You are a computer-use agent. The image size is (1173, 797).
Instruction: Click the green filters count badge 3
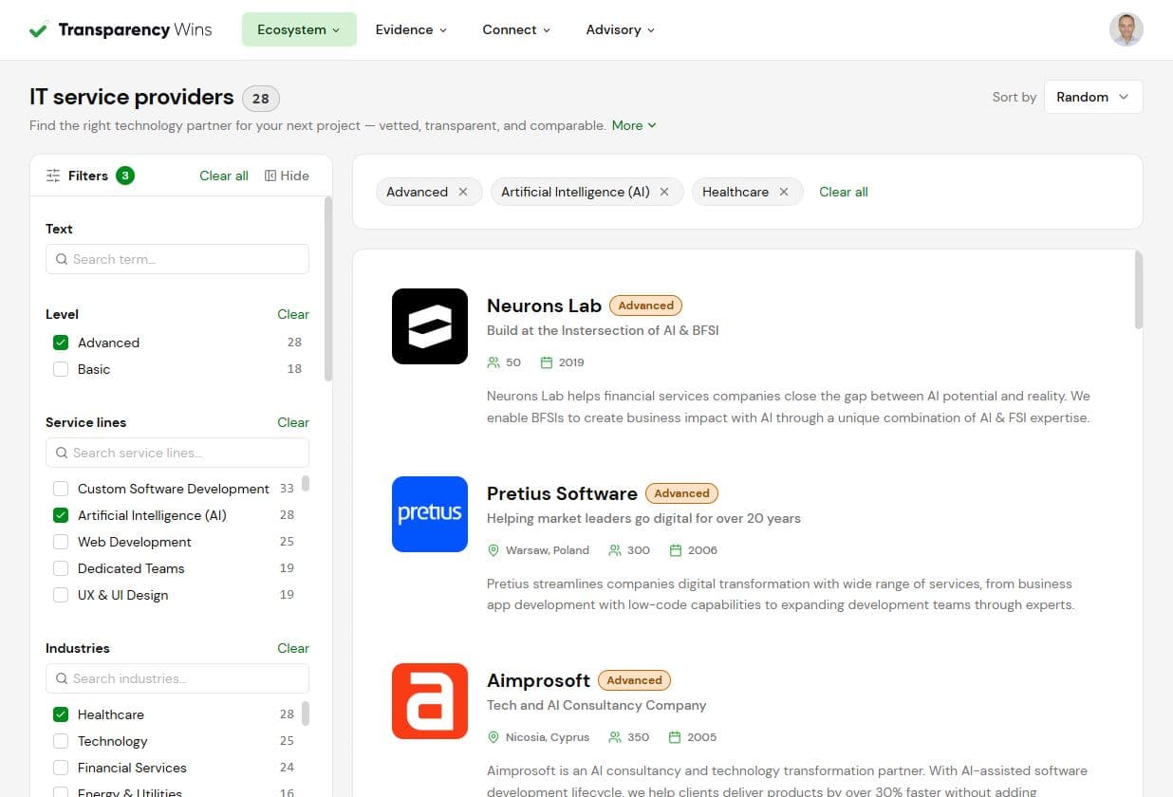[125, 176]
